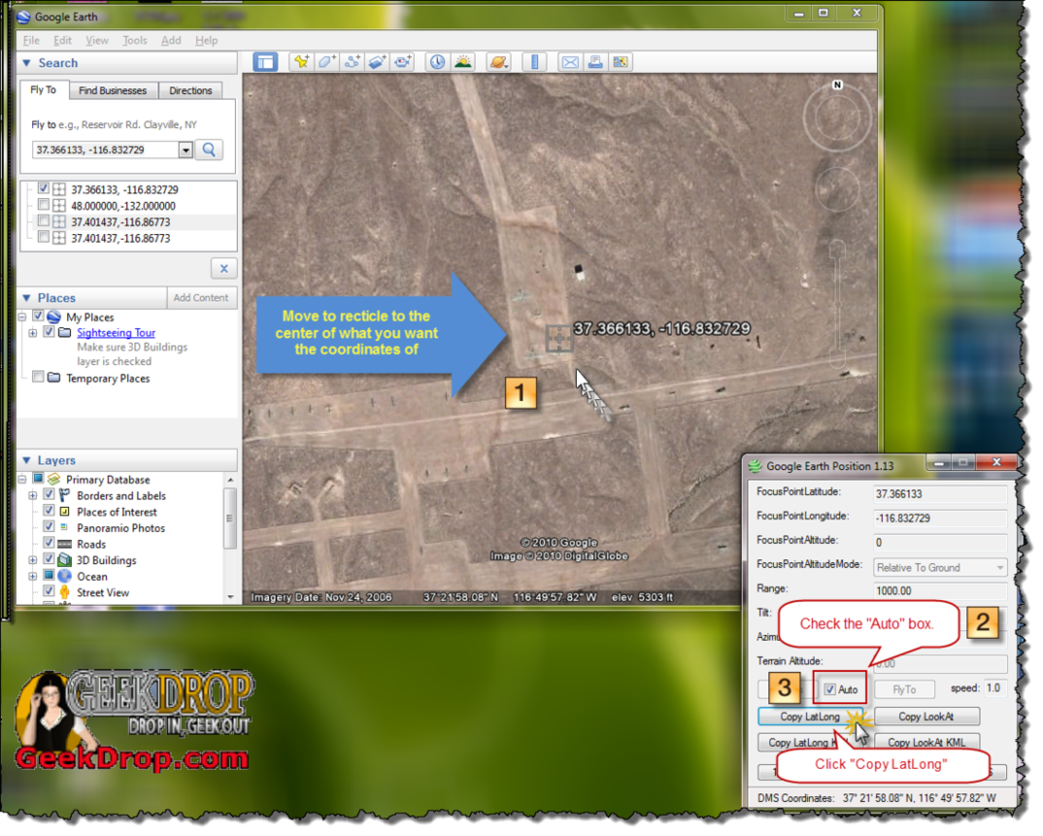The image size is (1043, 836).
Task: Click the Print icon in the toolbar
Action: (595, 62)
